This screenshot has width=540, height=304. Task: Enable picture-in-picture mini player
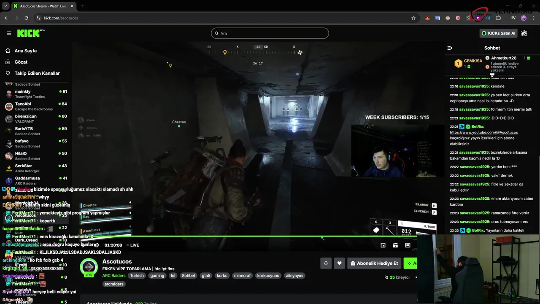tap(383, 245)
